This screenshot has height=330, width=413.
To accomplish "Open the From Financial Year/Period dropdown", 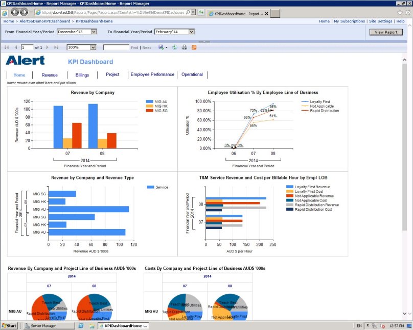I will point(94,32).
